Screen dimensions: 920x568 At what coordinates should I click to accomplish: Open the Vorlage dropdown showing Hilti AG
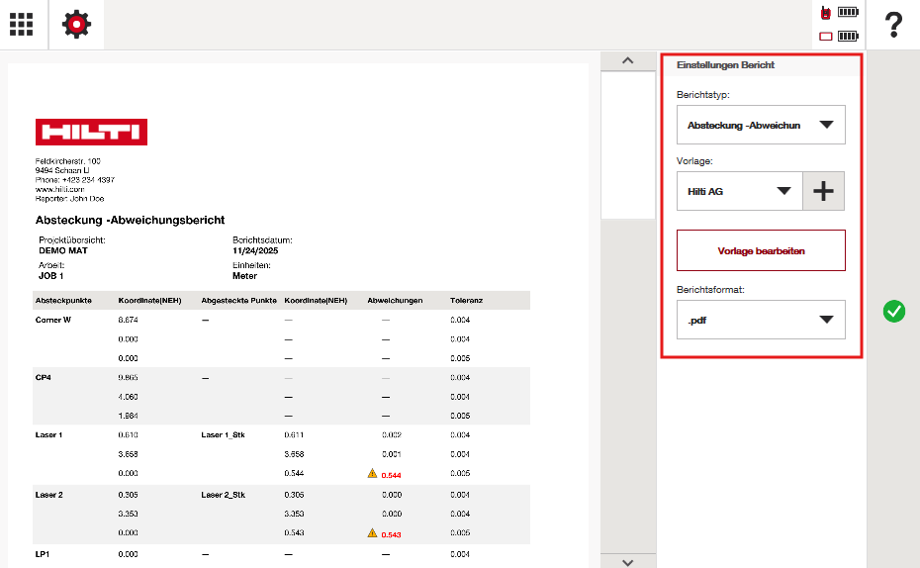tap(739, 191)
